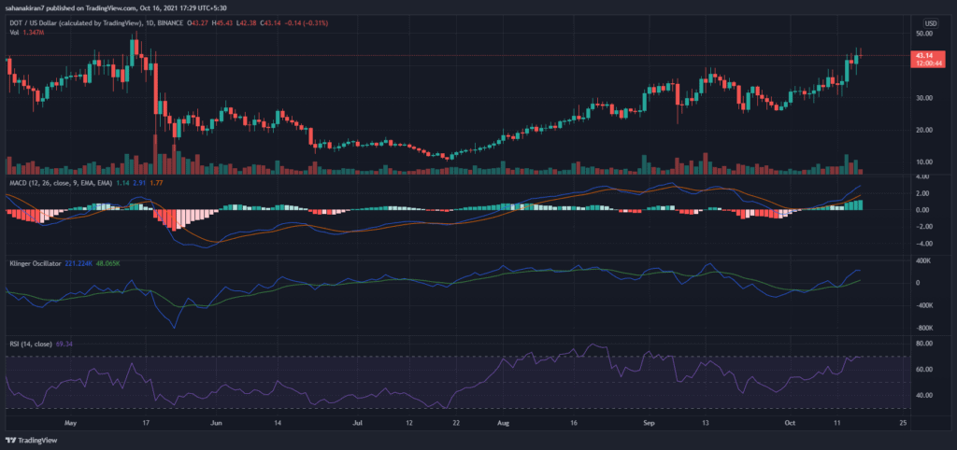The height and width of the screenshot is (450, 957).
Task: Click 'May' on the time axis
Action: (70, 422)
